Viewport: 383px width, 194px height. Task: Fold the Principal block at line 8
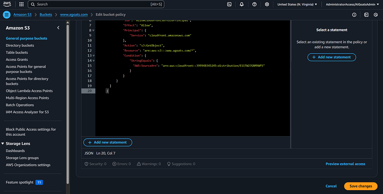pyautogui.click(x=93, y=30)
